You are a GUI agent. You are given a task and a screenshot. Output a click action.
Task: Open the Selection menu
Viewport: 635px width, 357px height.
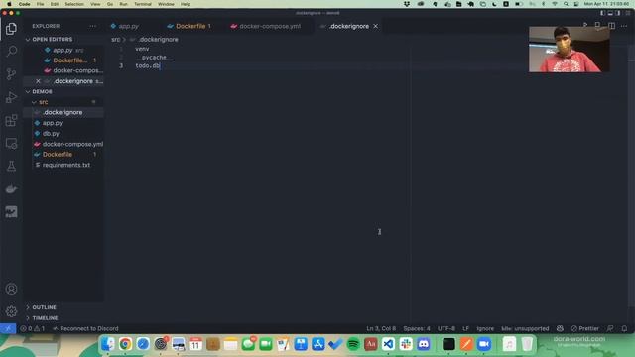pos(74,4)
